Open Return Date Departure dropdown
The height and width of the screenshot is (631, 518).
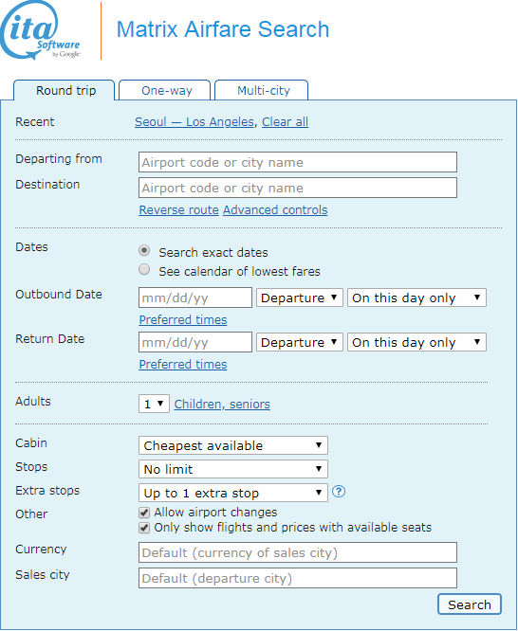coord(300,342)
